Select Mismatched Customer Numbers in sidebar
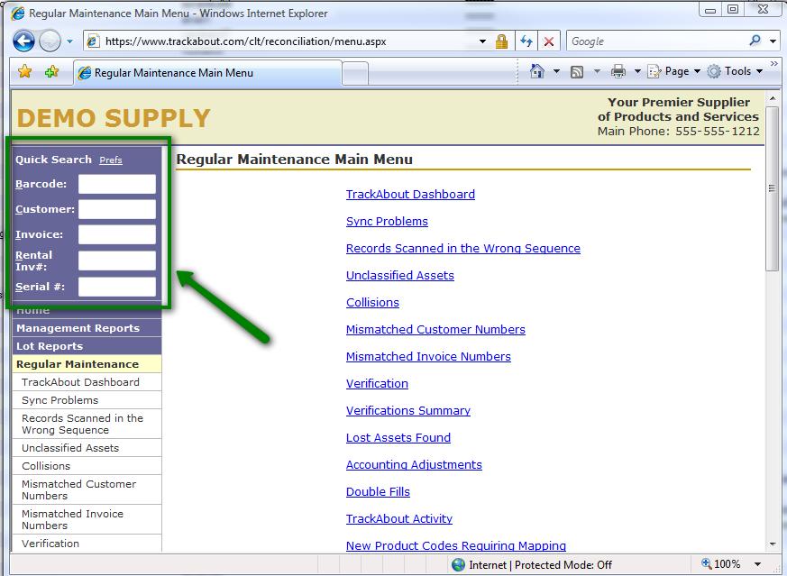This screenshot has height=576, width=787. coord(87,489)
